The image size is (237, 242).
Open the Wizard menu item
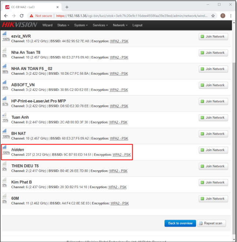[47, 25]
